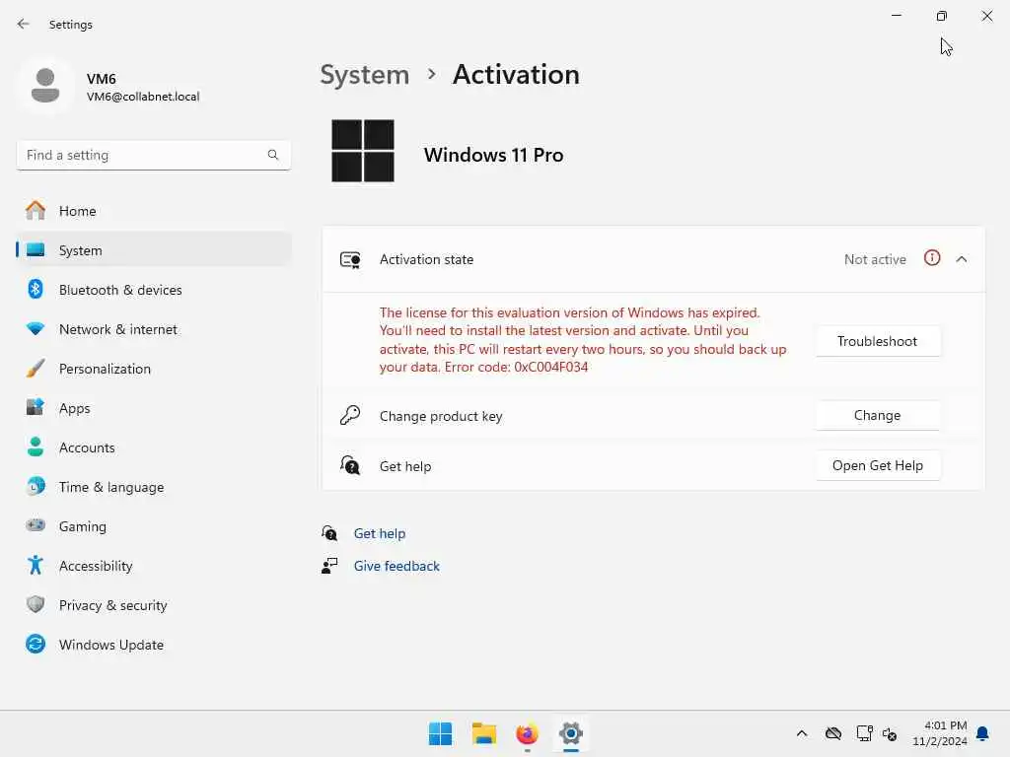
Task: Go to Network & internet settings
Action: (153, 328)
